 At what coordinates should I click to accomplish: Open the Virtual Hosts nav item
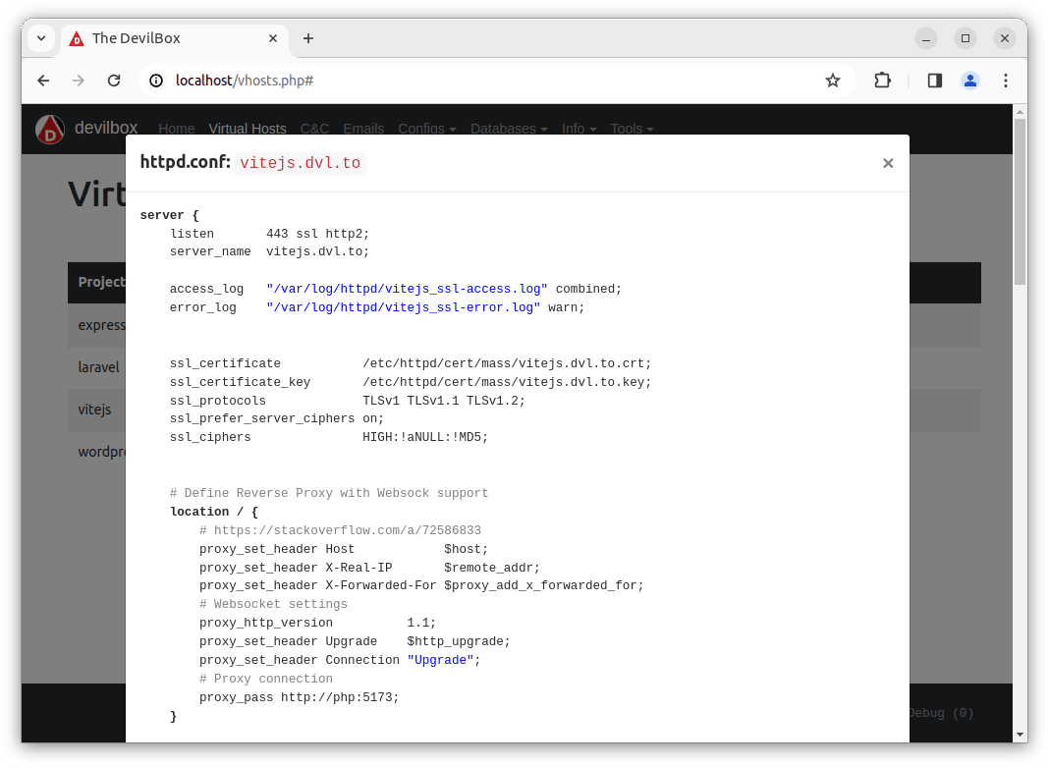point(248,129)
